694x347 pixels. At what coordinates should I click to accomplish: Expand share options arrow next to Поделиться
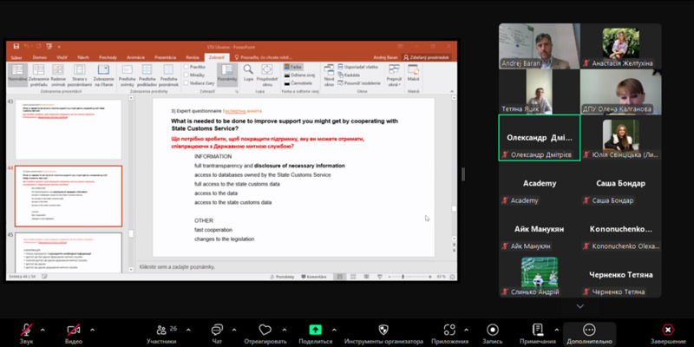pos(334,330)
